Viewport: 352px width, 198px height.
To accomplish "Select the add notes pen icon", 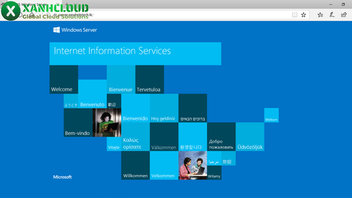I will tap(332, 15).
